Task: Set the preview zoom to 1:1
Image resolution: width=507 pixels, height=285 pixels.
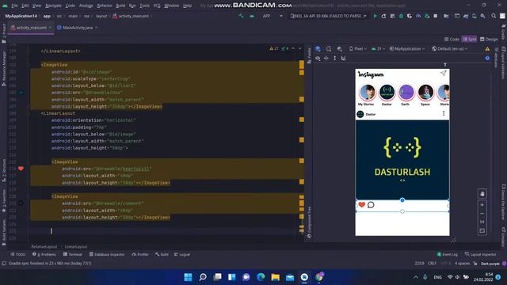Action: [x=482, y=222]
